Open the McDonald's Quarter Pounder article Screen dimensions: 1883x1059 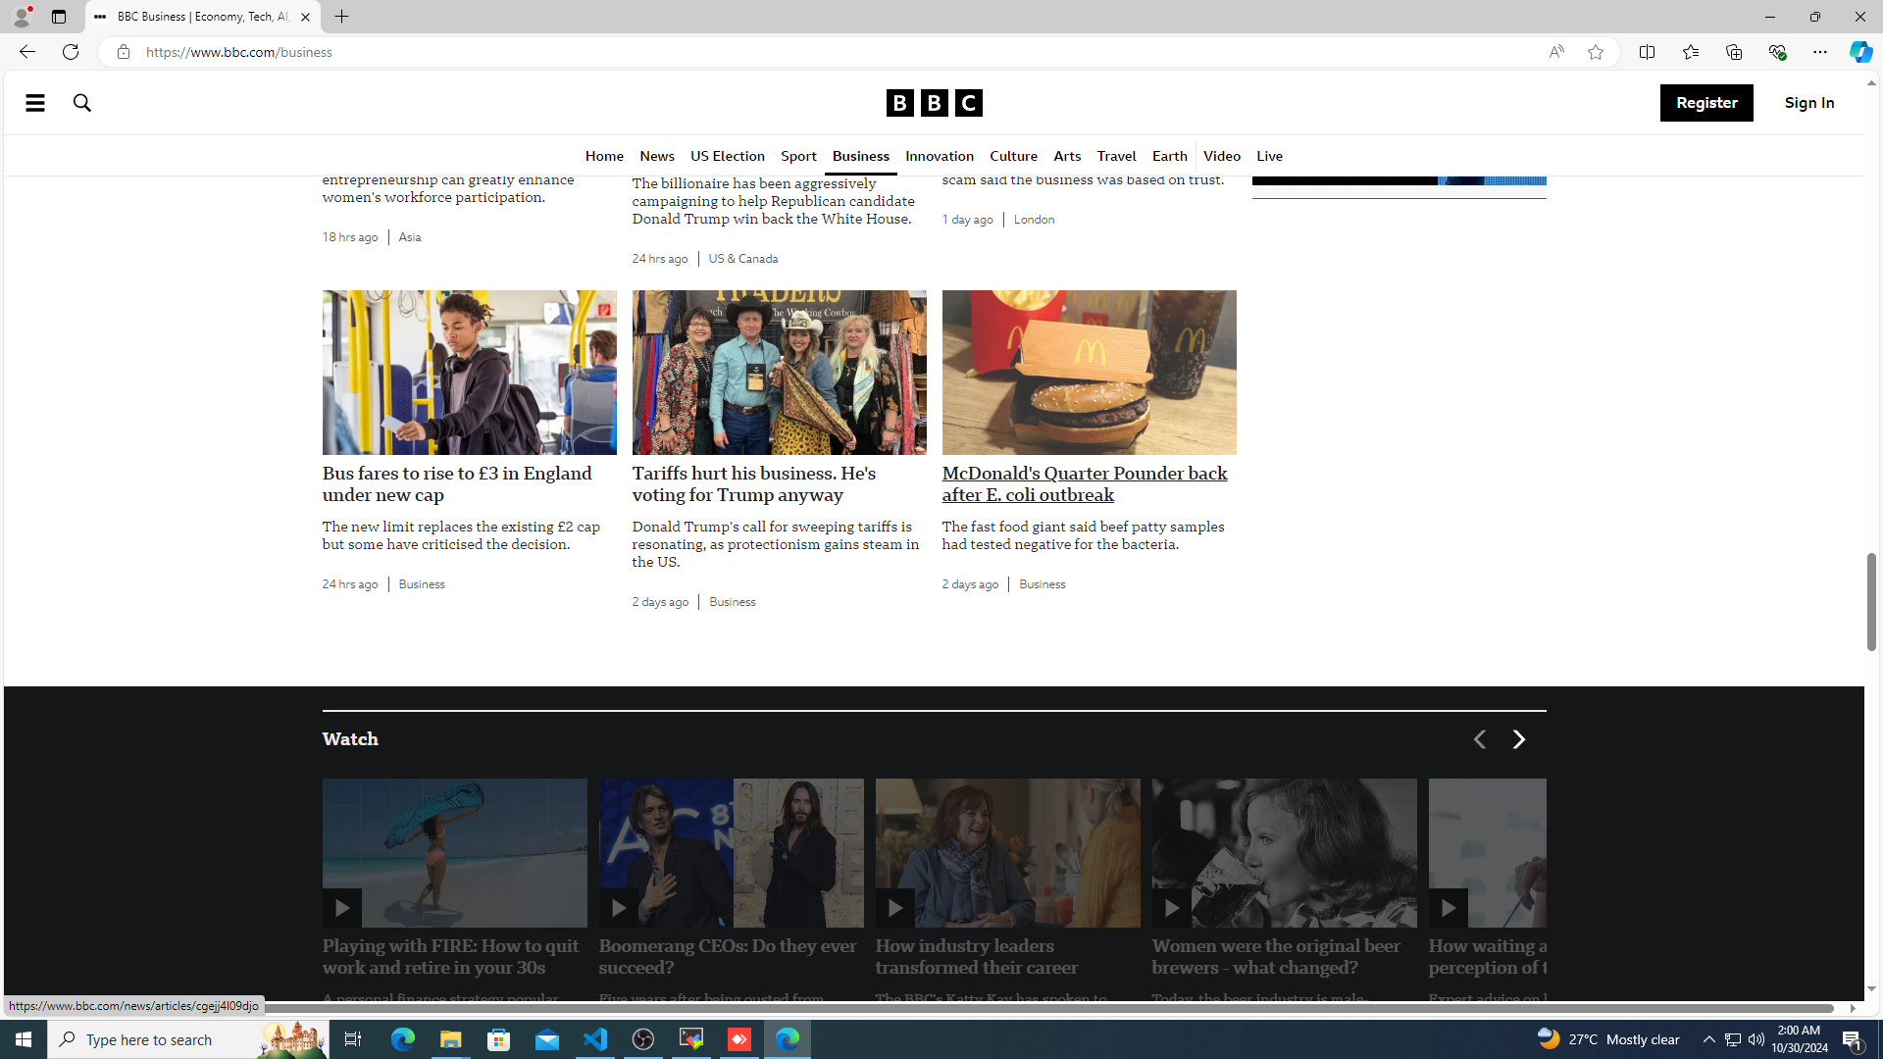coord(1085,484)
